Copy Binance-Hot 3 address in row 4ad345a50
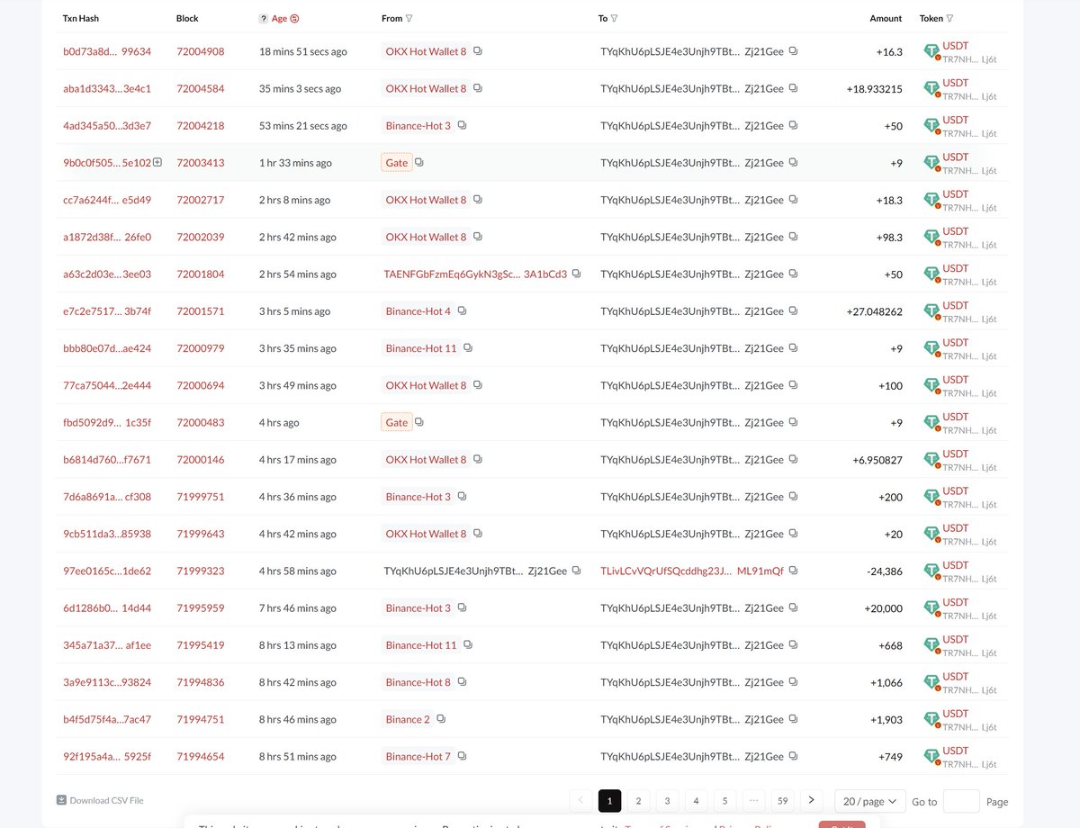 (462, 125)
